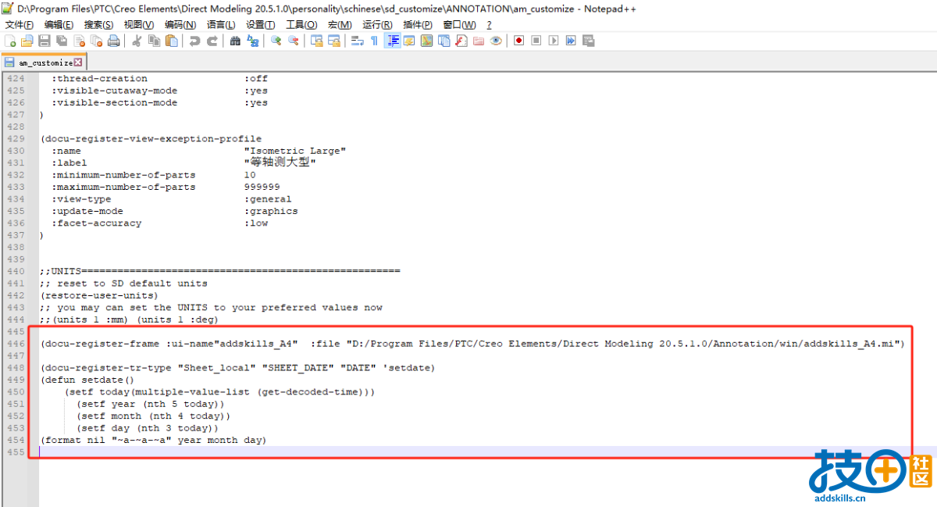
Task: Toggle word wrap in the toolbar
Action: (x=357, y=41)
